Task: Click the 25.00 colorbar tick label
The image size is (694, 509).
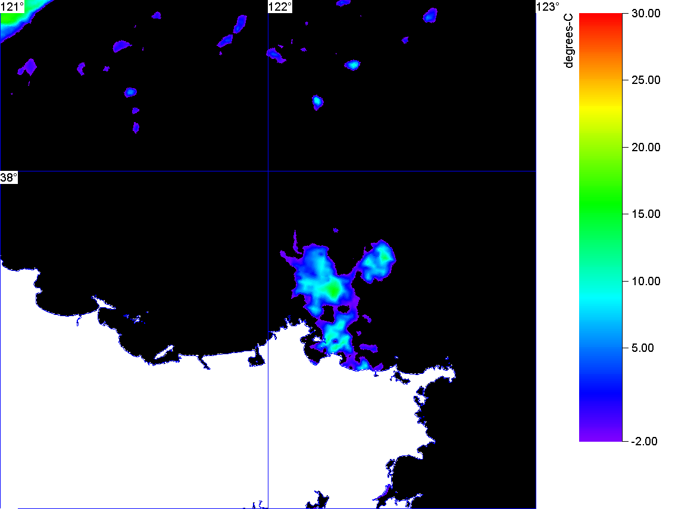Action: click(646, 80)
